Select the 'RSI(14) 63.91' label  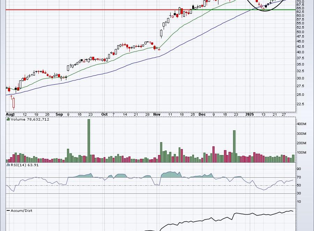[25, 165]
